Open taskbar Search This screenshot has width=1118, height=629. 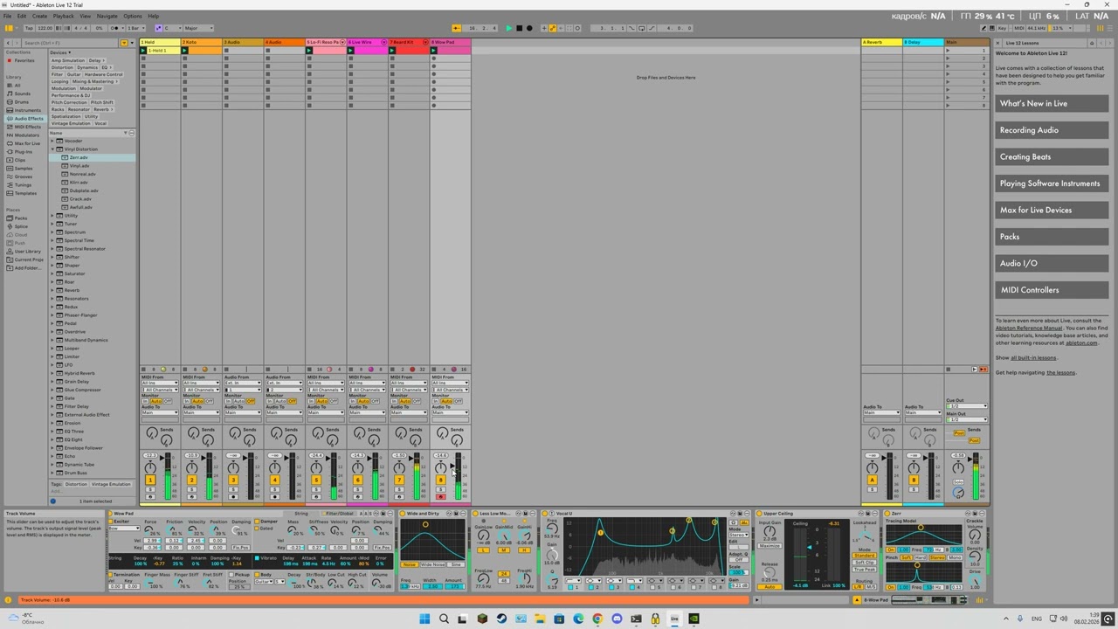(x=444, y=619)
